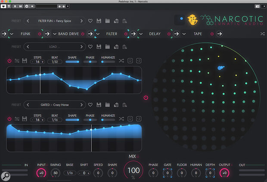Open sliders settings for the 1/16 sequencer
The height and width of the screenshot is (182, 267).
[17, 119]
